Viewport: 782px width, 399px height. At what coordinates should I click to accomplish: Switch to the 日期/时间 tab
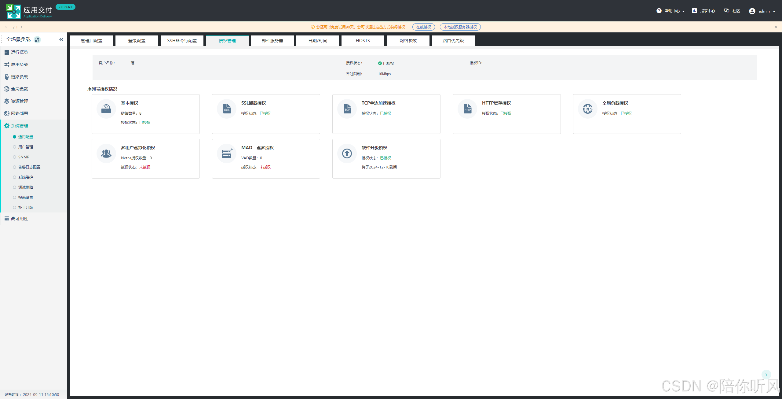pos(317,41)
